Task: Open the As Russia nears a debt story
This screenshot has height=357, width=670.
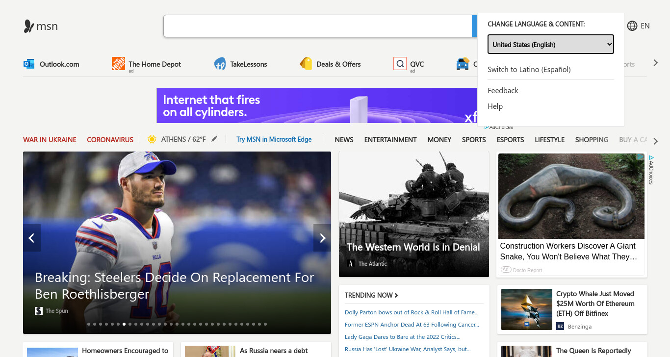Action: coord(274,351)
